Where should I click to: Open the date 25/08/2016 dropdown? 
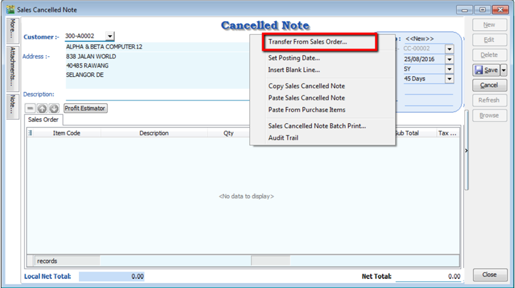click(449, 59)
